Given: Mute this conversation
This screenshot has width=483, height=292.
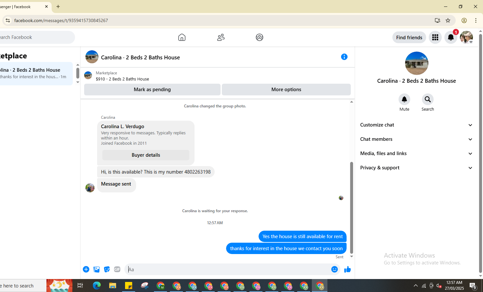Looking at the screenshot, I should pyautogui.click(x=404, y=103).
